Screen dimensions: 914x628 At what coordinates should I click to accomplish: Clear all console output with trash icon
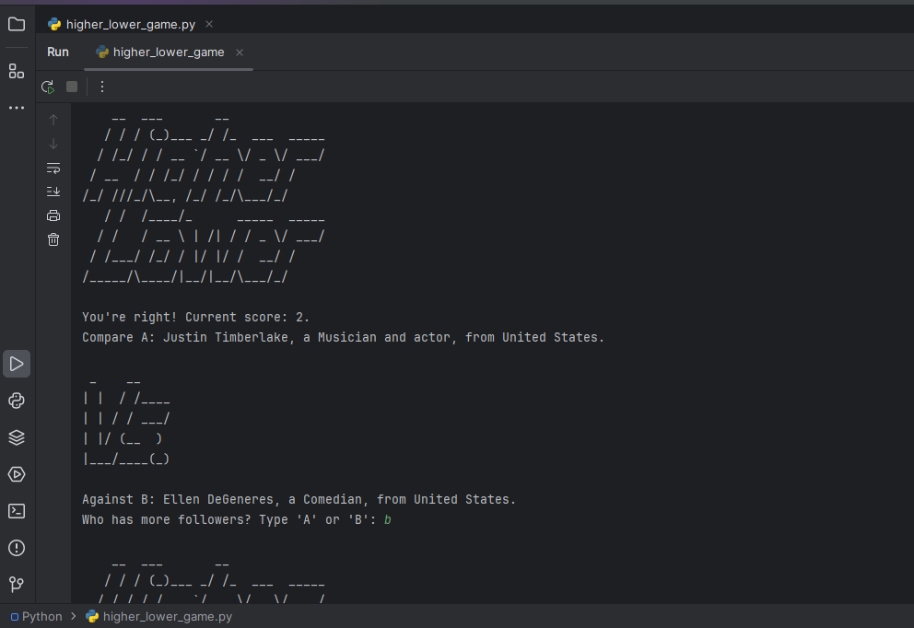[x=53, y=239]
